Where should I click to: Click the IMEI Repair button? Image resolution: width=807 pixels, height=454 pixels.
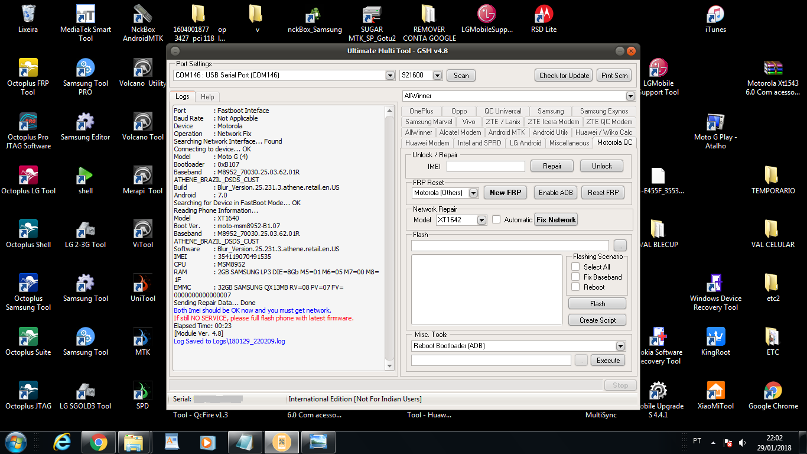(552, 166)
